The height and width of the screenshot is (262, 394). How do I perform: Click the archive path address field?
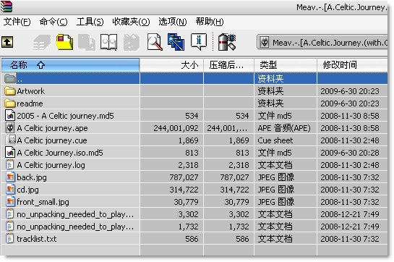tap(322, 42)
